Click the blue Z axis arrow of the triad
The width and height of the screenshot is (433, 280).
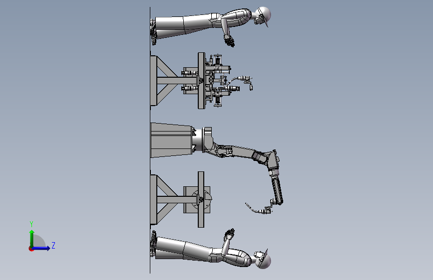[x=41, y=248]
